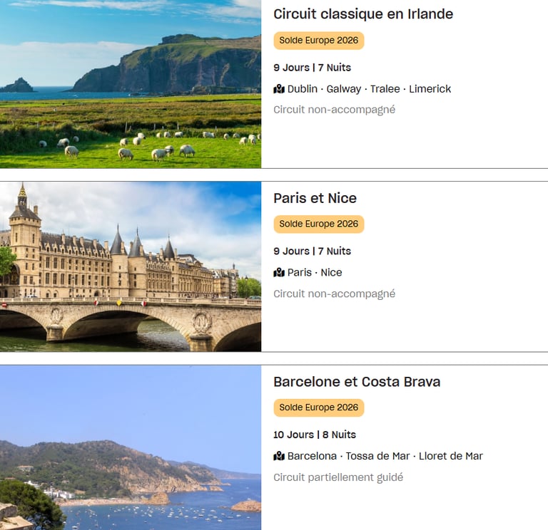The width and height of the screenshot is (548, 530).
Task: Click Solde Europe 2026 badge under Paris et Nice
Action: [x=318, y=224]
